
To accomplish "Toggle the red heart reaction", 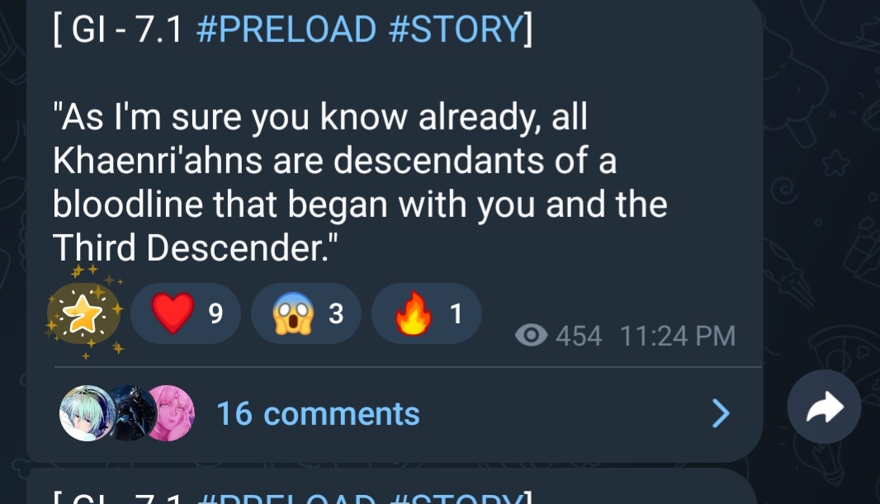I will pyautogui.click(x=186, y=313).
